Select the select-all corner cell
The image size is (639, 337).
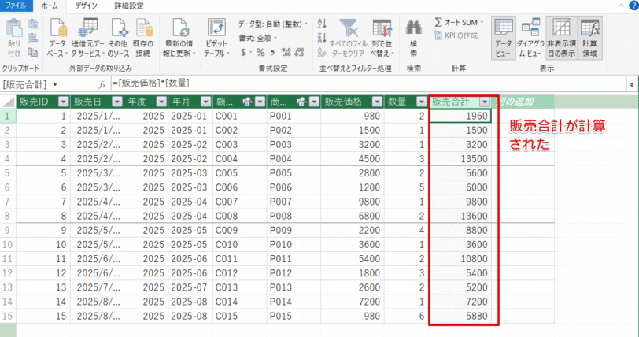click(x=8, y=102)
